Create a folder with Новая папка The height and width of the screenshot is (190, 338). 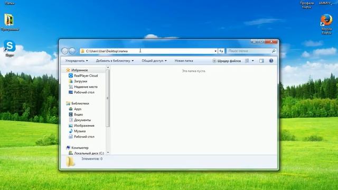click(184, 61)
